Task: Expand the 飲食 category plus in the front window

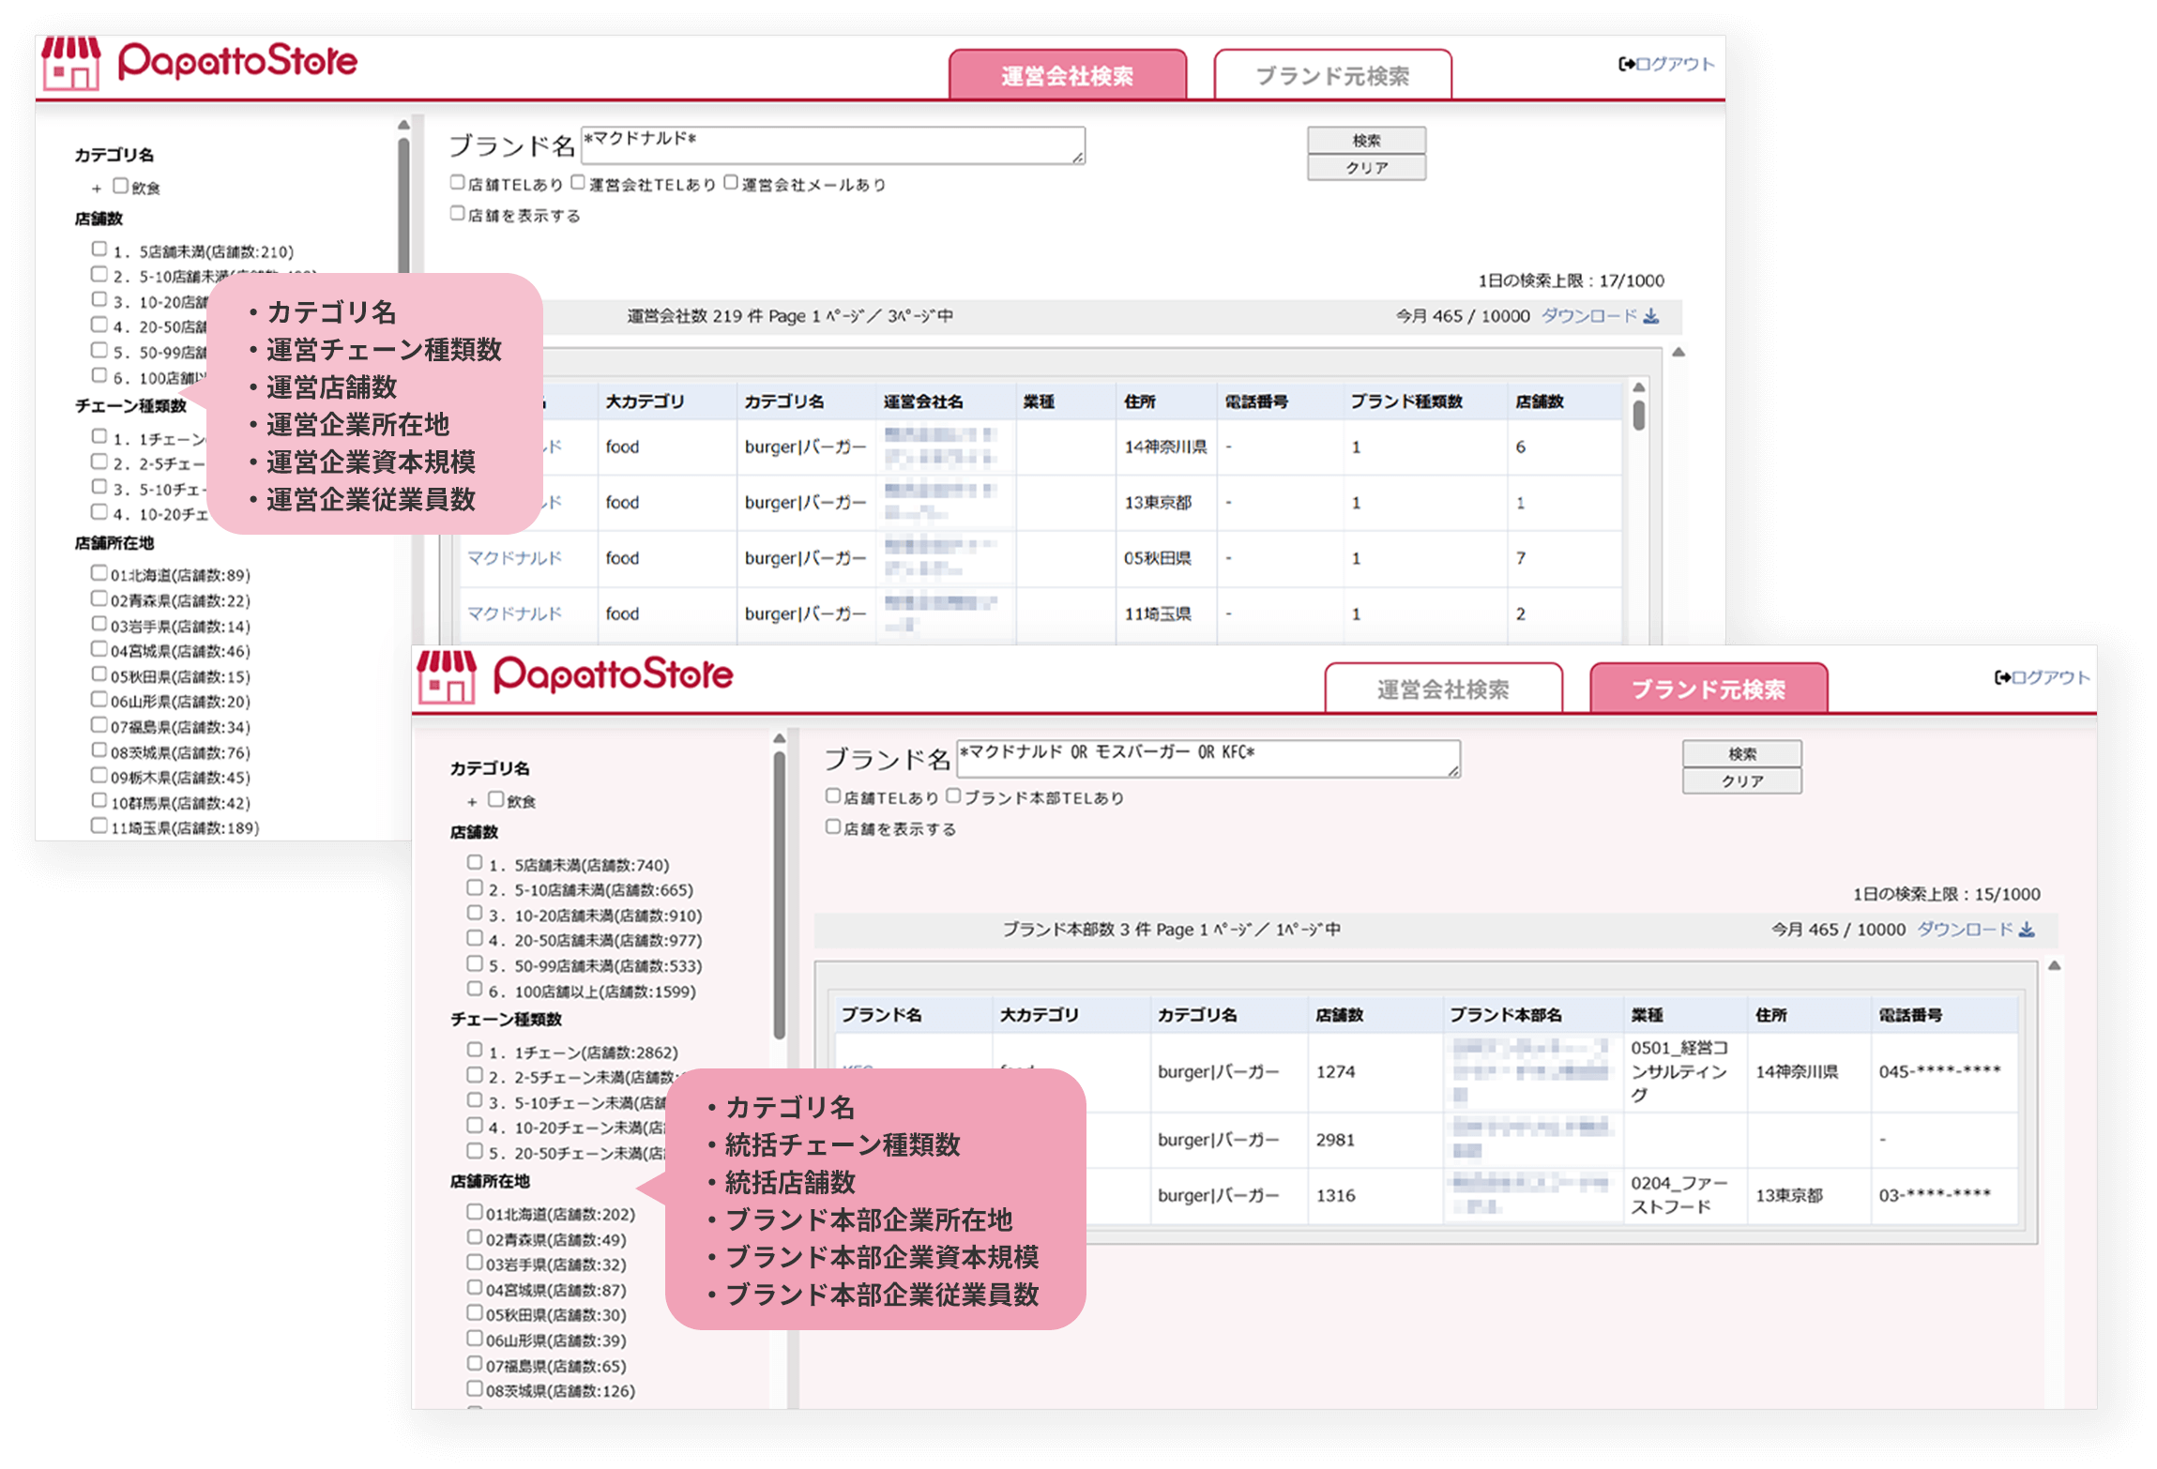Action: [x=472, y=802]
